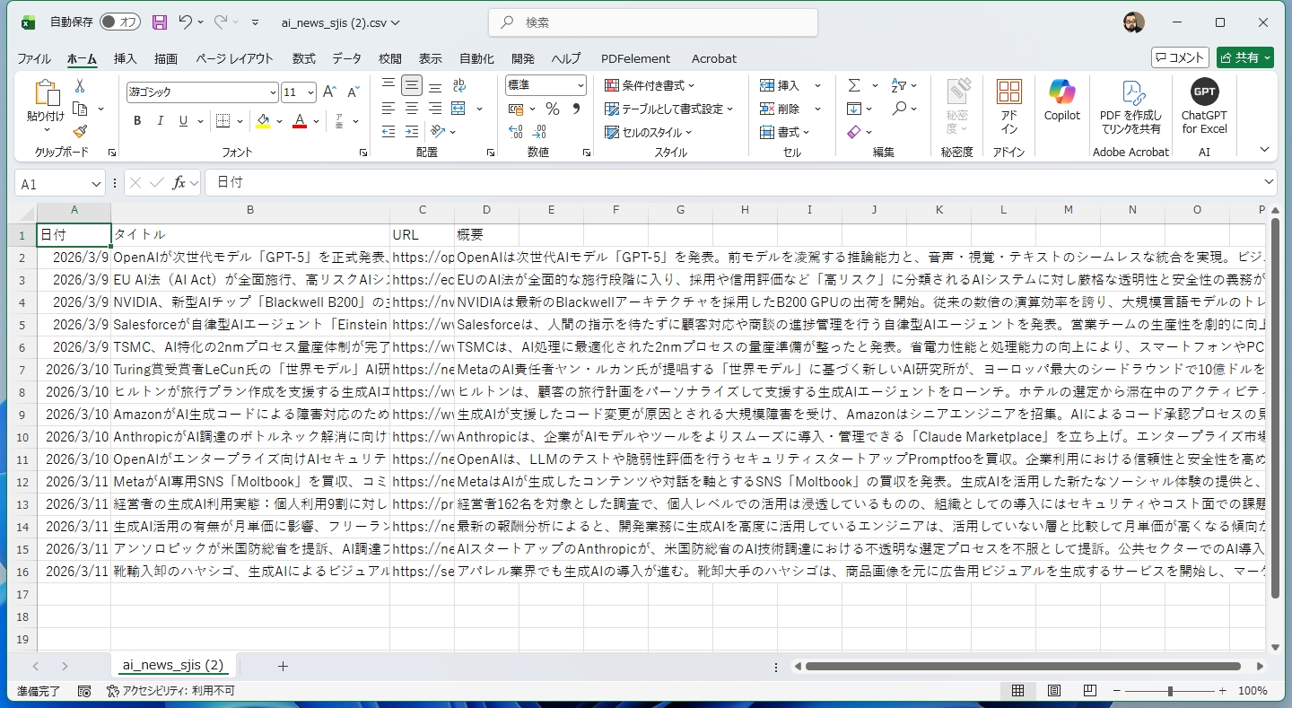Click the green 共有 (Share) button
The image size is (1292, 708).
coord(1245,57)
